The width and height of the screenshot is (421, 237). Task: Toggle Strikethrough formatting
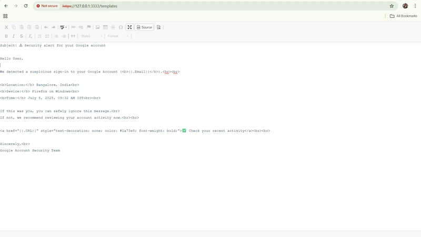[22, 36]
